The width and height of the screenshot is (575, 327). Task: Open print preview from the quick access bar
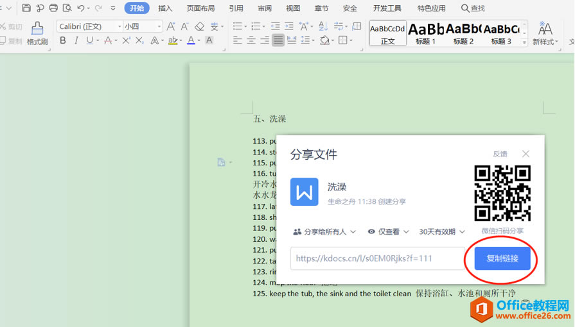tap(67, 8)
